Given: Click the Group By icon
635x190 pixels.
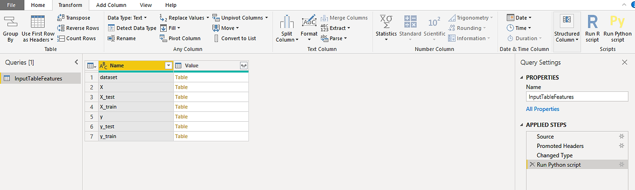Looking at the screenshot, I should click(10, 22).
